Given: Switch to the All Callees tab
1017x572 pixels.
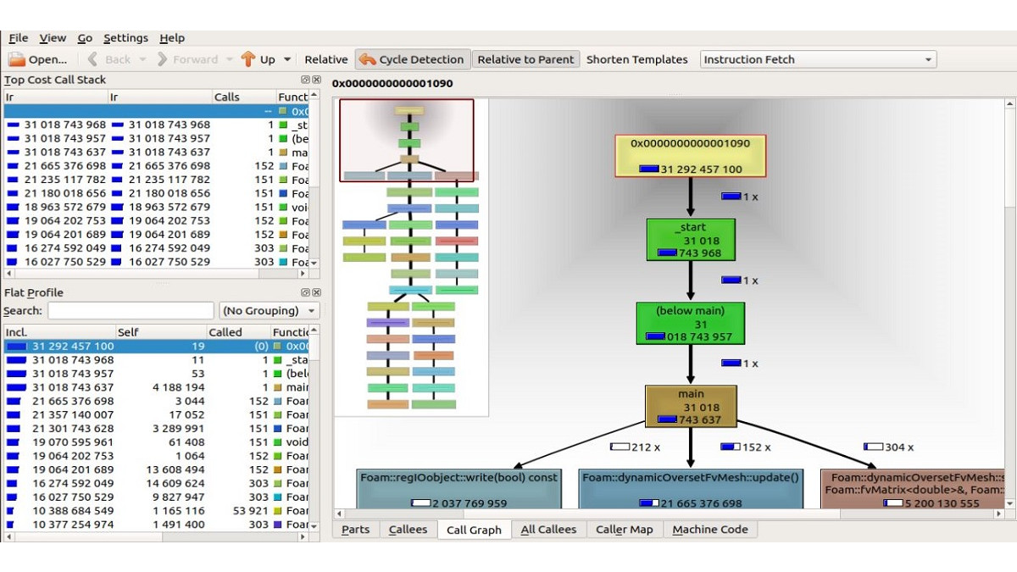Looking at the screenshot, I should point(548,530).
